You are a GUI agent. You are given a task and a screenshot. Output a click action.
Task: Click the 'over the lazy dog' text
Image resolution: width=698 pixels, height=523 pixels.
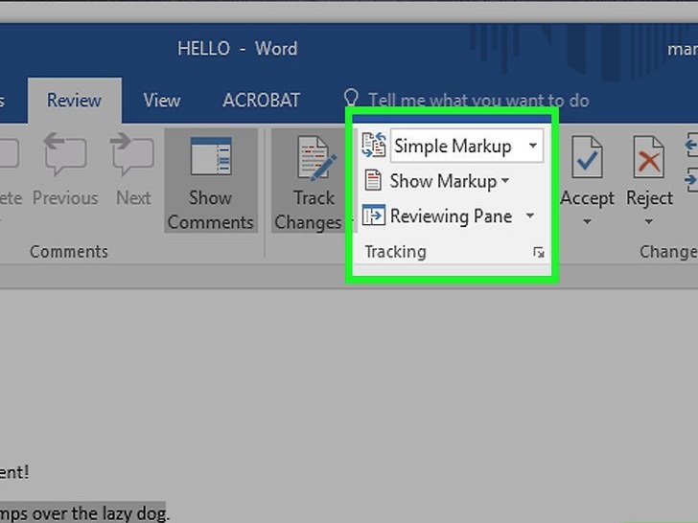(101, 513)
